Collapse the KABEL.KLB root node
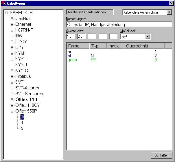This screenshot has height=162, width=175. coord(6,13)
